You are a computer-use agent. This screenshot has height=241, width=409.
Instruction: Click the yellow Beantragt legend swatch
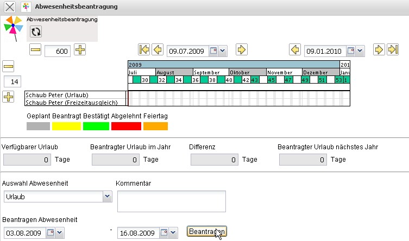click(66, 126)
